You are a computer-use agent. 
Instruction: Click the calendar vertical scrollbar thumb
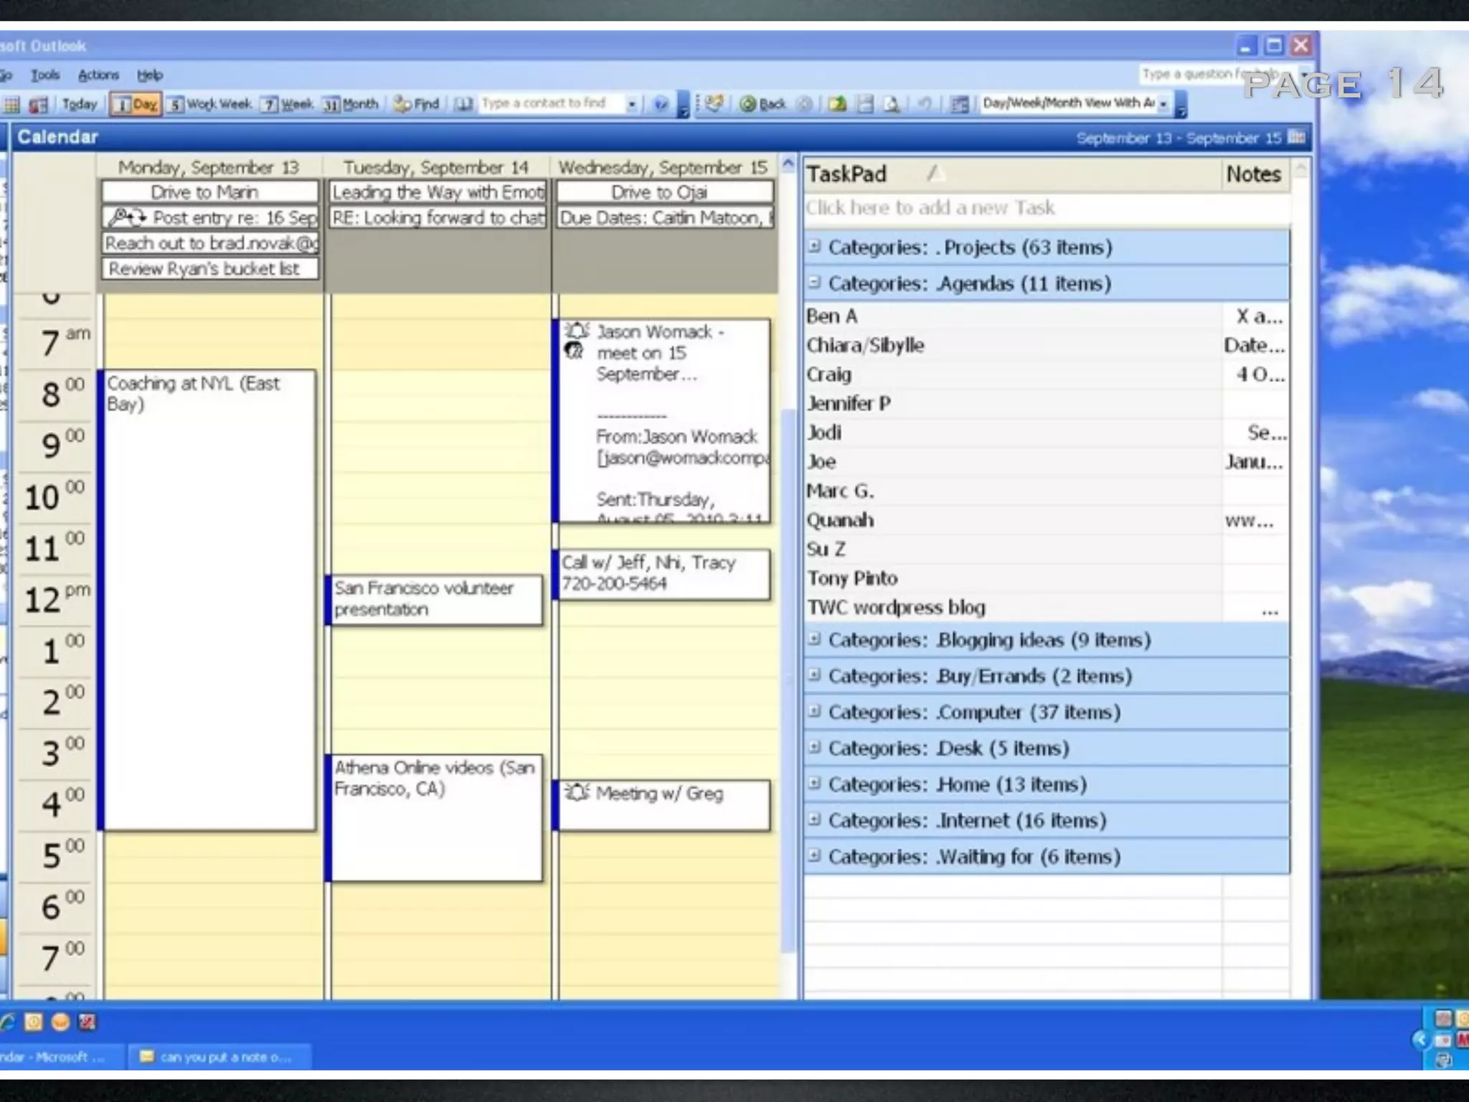[788, 682]
